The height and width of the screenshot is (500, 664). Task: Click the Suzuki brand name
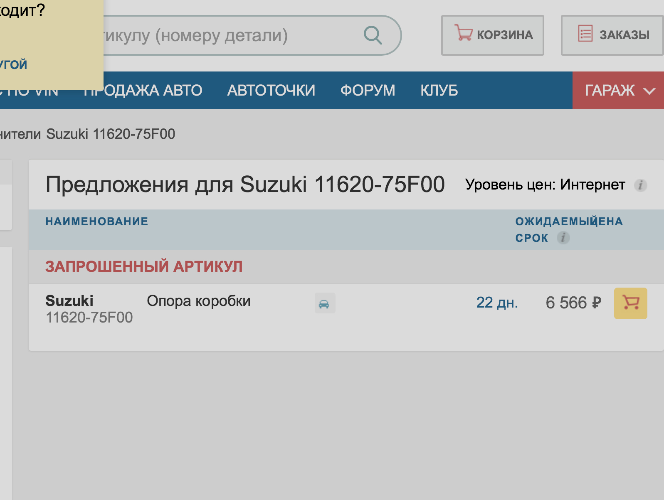(69, 300)
